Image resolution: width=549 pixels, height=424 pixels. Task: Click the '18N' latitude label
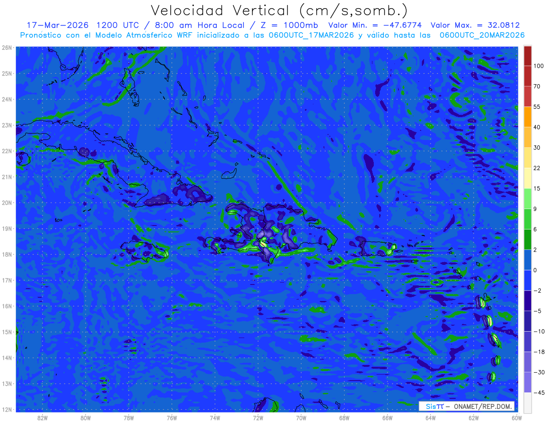point(7,254)
